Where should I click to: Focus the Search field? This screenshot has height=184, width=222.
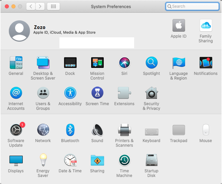coord(192,6)
